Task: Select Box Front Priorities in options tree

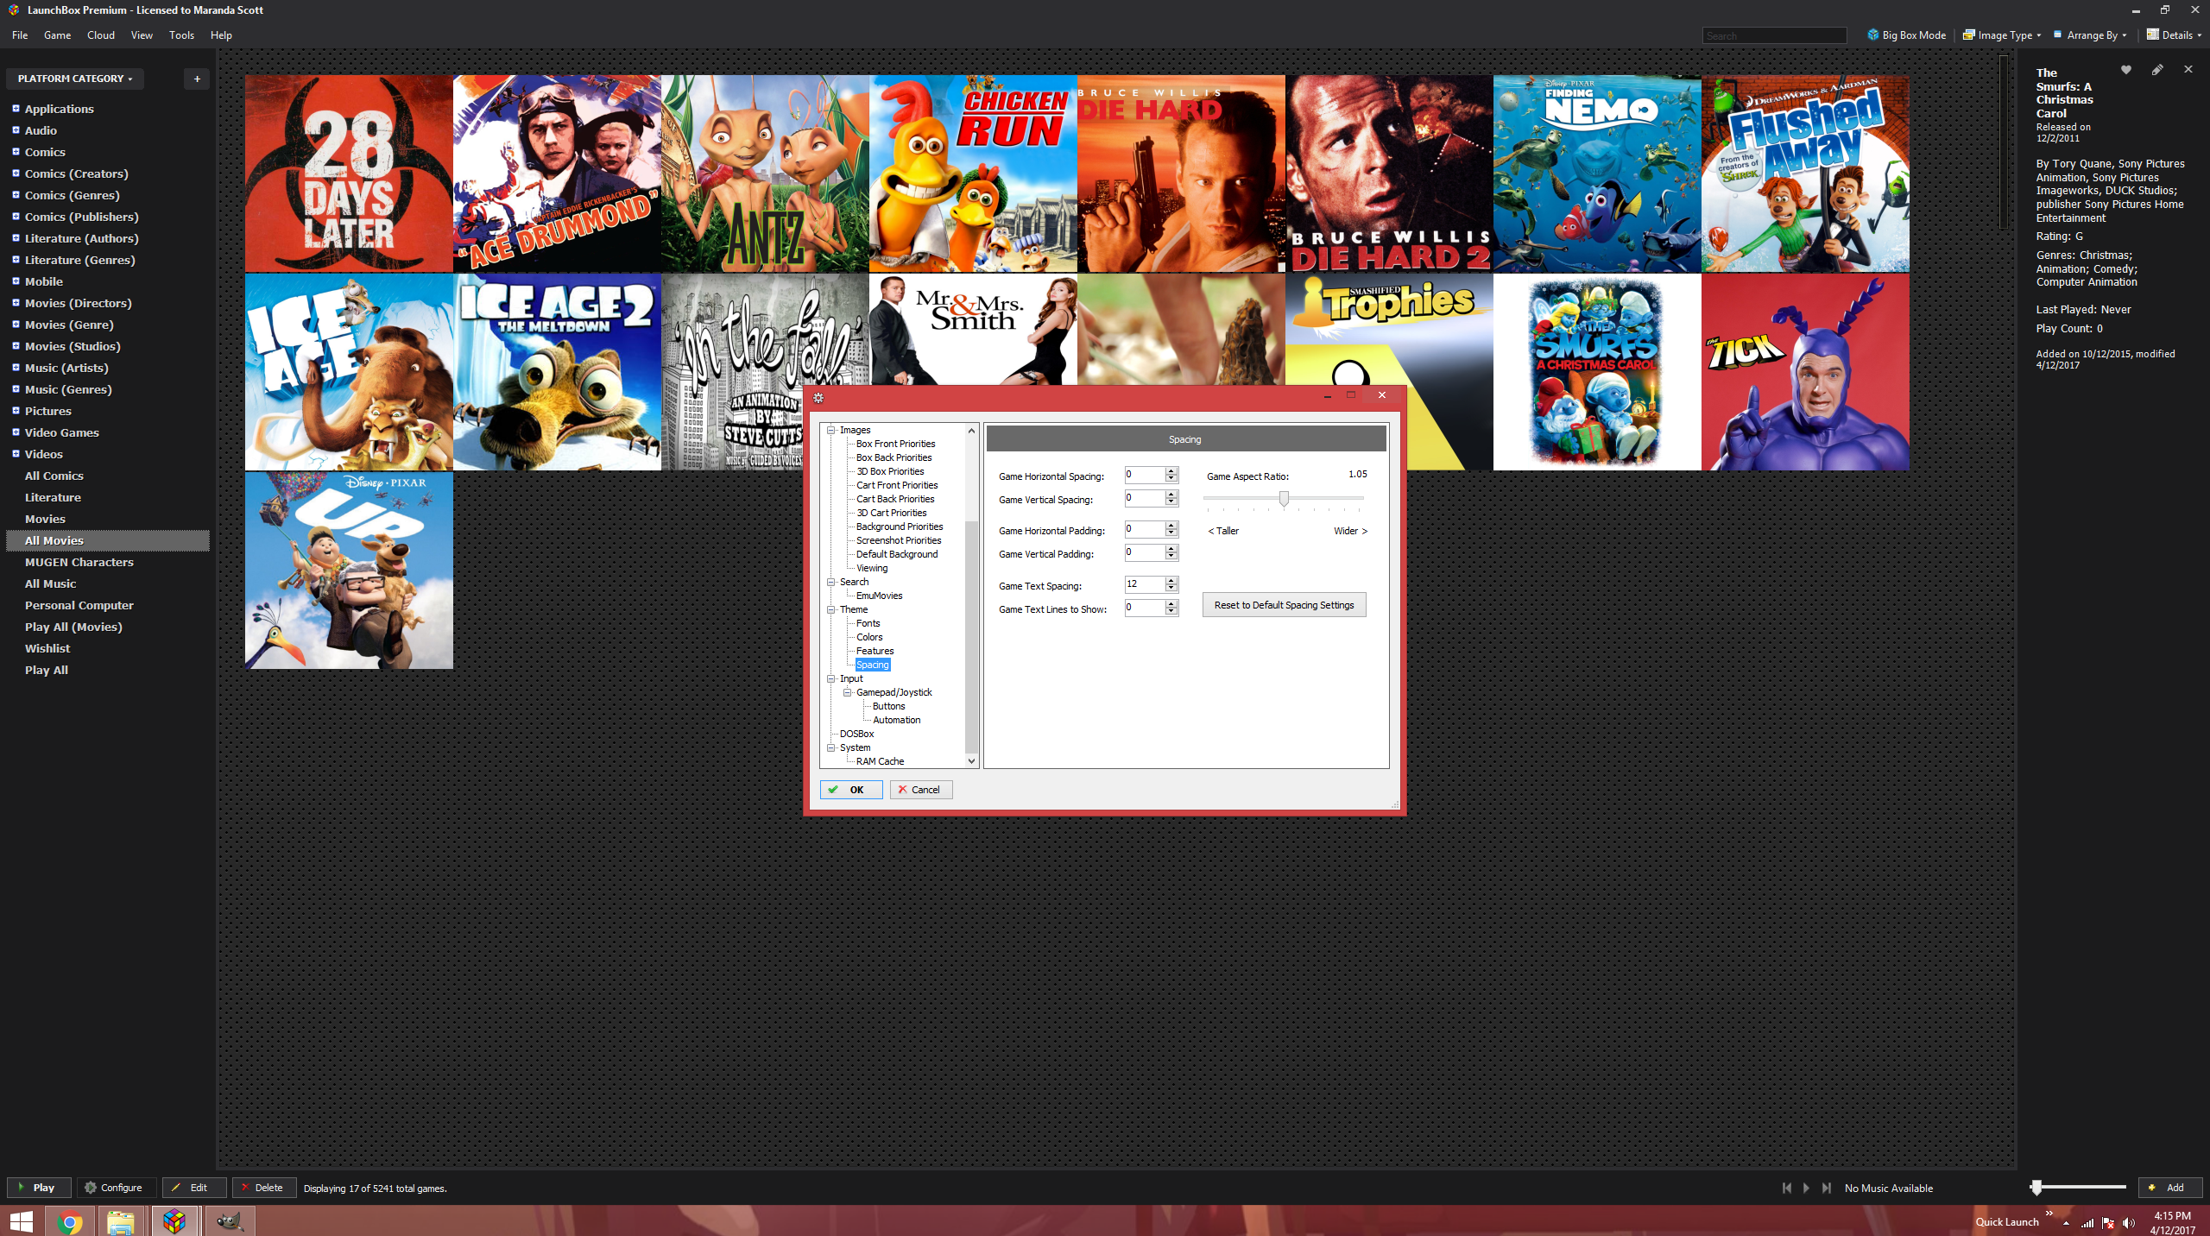Action: (895, 444)
